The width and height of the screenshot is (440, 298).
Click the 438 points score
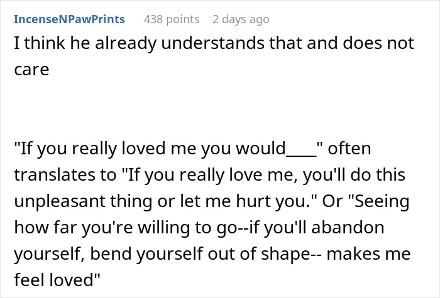(x=172, y=19)
